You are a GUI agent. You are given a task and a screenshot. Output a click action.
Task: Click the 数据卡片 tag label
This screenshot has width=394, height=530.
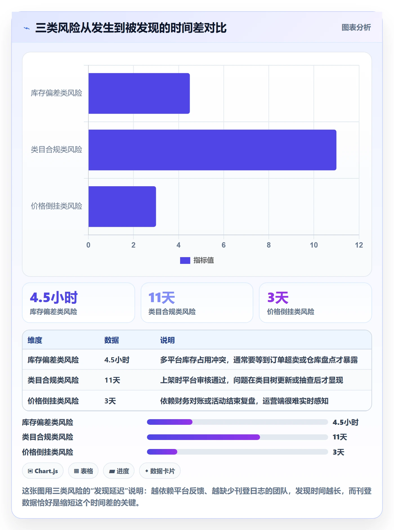coord(162,471)
